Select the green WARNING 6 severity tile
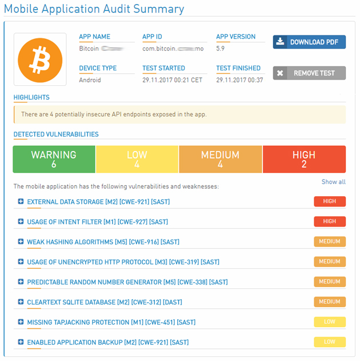360x361 pixels. point(54,159)
